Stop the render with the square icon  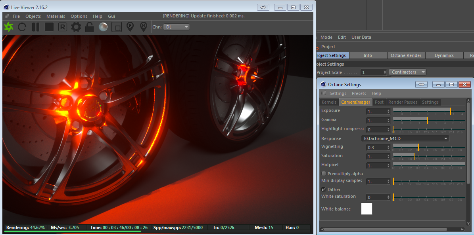(x=49, y=27)
